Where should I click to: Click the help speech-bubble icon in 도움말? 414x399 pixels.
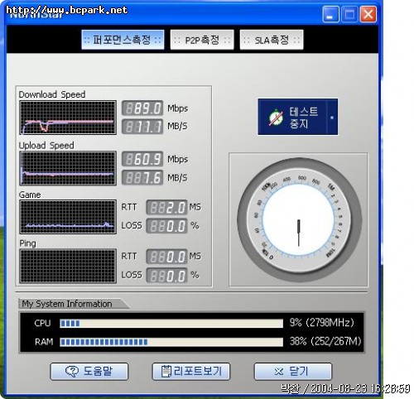72,371
